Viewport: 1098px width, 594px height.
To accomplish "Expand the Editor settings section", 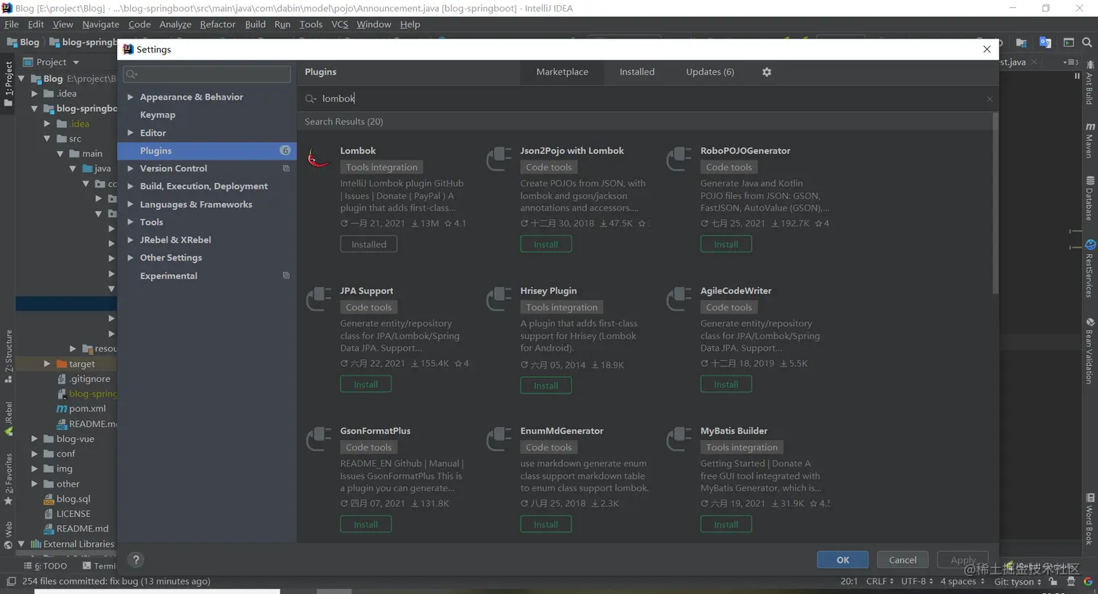I will (x=130, y=133).
